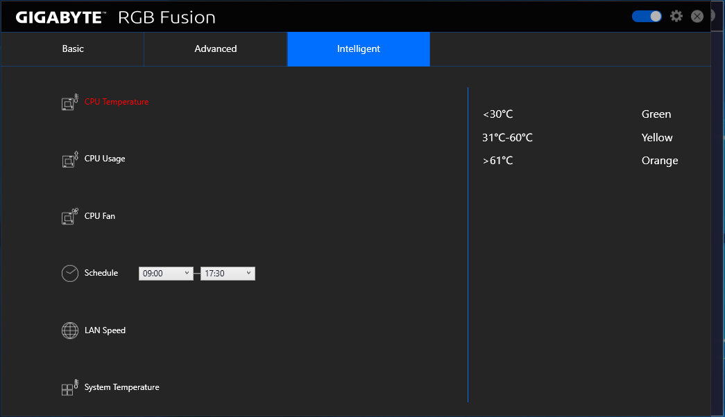Open the 09:00 start time dropdown
This screenshot has height=417, width=725.
coord(166,274)
